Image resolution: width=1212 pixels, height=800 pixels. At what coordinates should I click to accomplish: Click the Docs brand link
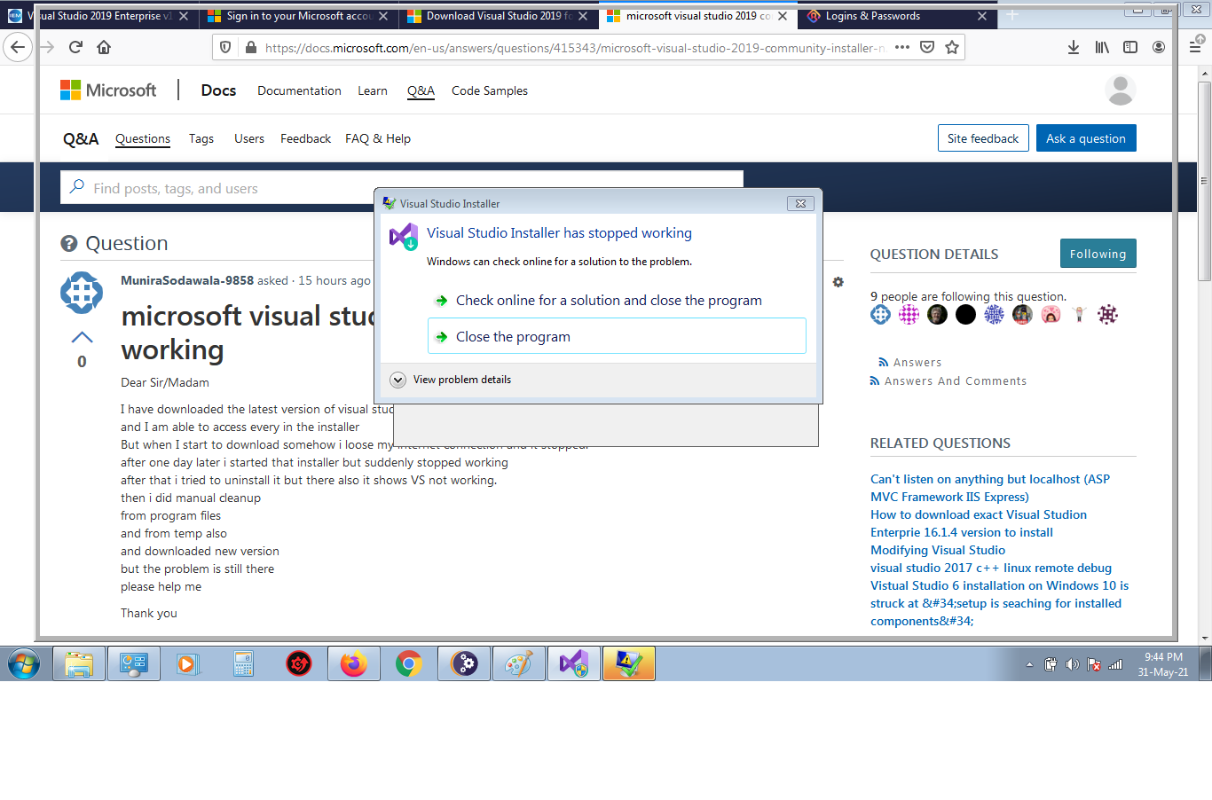pos(218,90)
